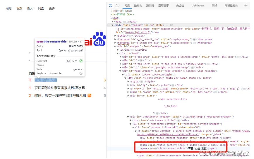Expand the form id form node

click(128, 92)
